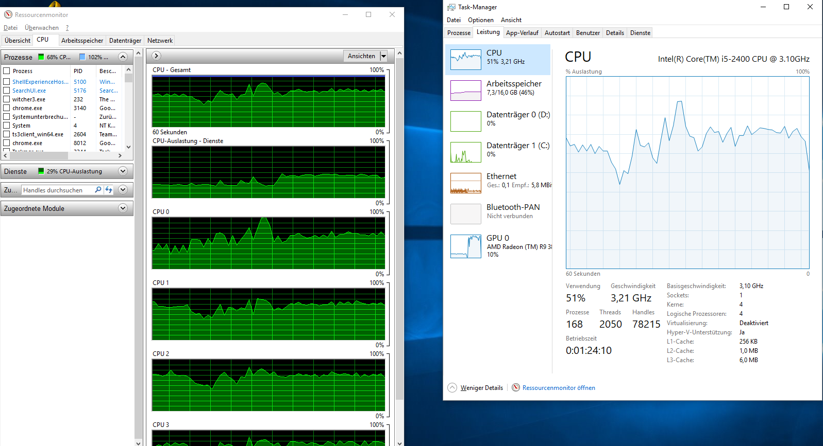Click the CPU graphs pane scrollbar down arrow
This screenshot has height=446, width=823.
click(x=399, y=442)
